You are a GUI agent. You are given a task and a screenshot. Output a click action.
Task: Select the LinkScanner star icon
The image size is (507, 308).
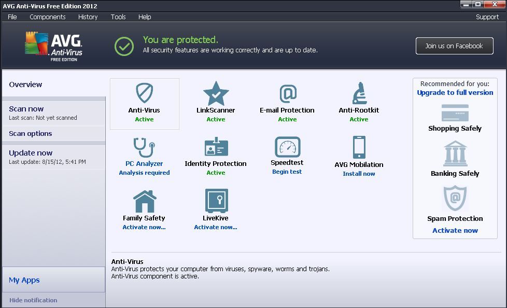pos(216,93)
